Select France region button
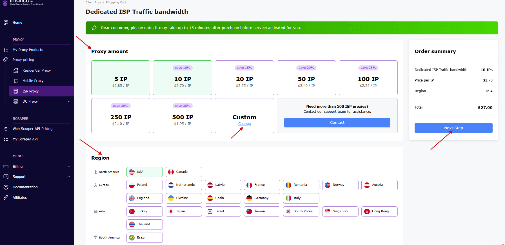The width and height of the screenshot is (505, 245). pyautogui.click(x=262, y=185)
